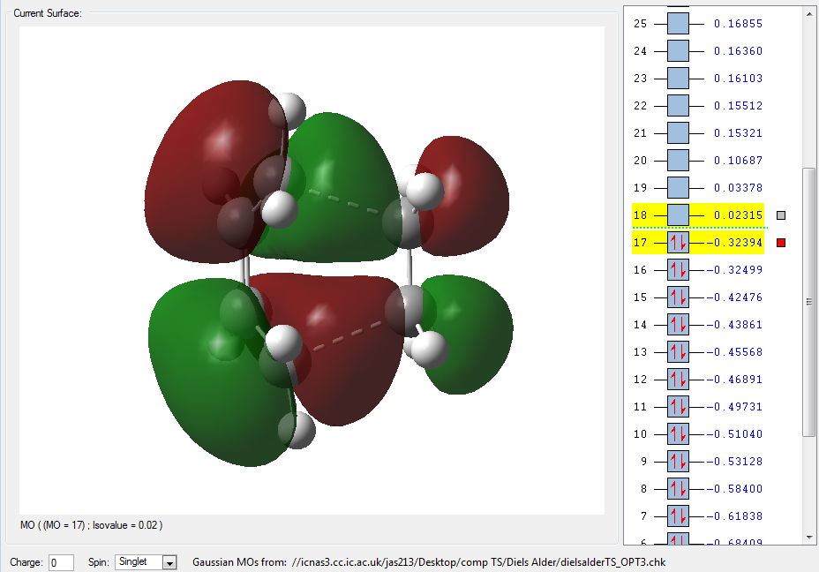Viewport: 819px width, 572px height.
Task: Click orbital list scrollbar up arrow
Action: point(809,14)
